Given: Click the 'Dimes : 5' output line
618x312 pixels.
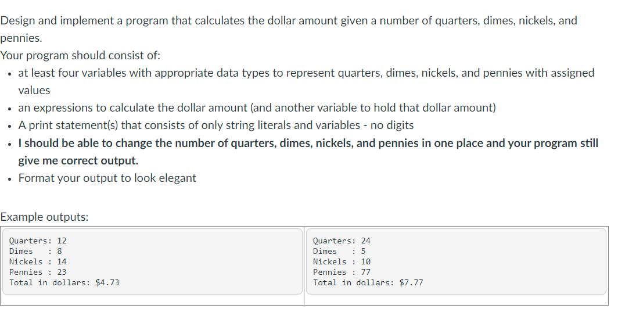Looking at the screenshot, I should click(x=339, y=251).
